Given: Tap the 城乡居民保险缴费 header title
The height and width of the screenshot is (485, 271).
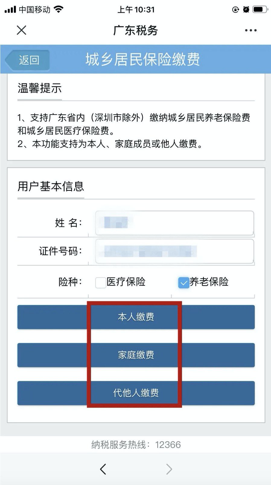Looking at the screenshot, I should pyautogui.click(x=142, y=59).
